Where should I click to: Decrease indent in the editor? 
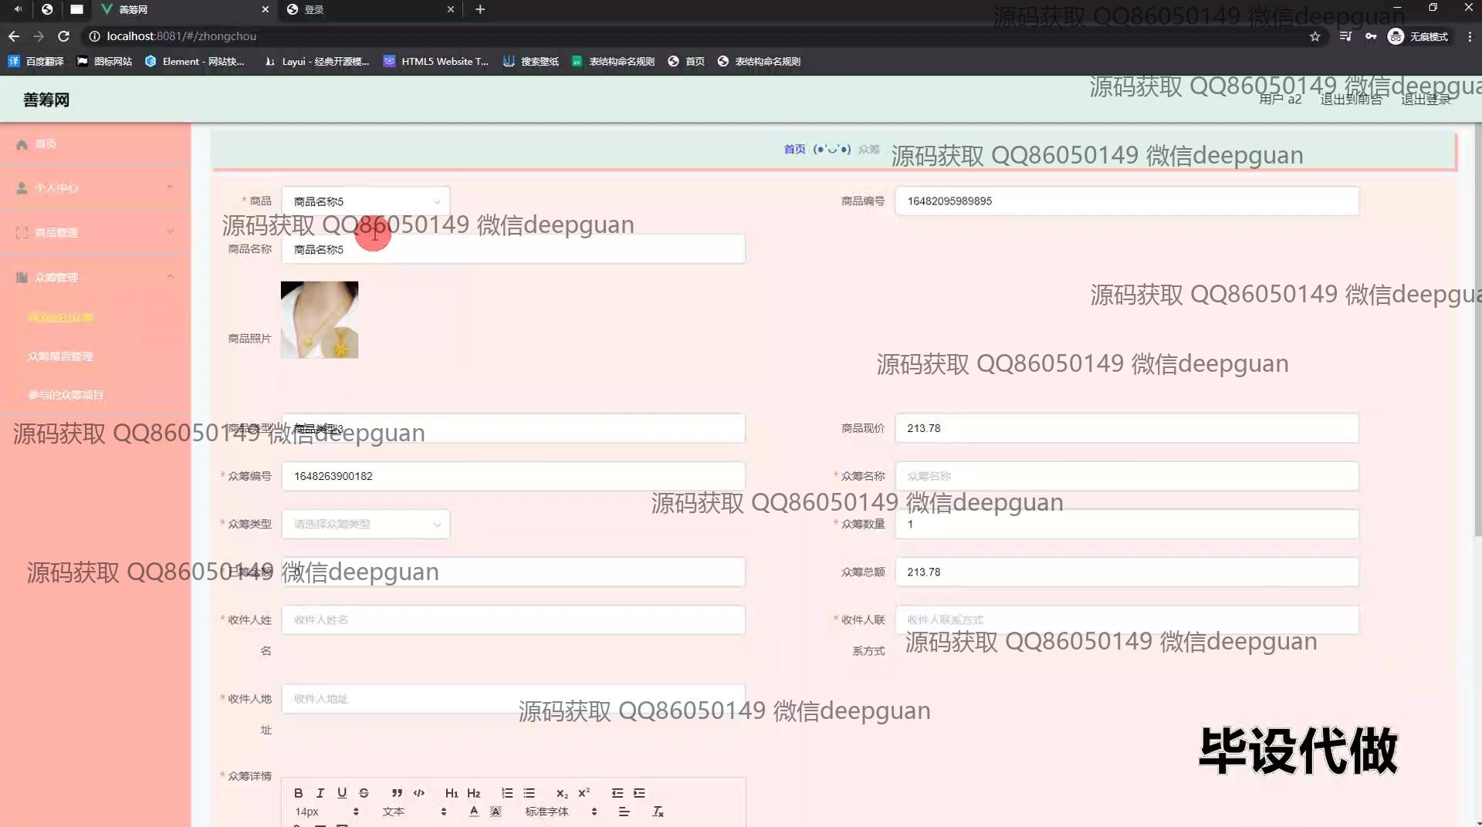tap(617, 793)
